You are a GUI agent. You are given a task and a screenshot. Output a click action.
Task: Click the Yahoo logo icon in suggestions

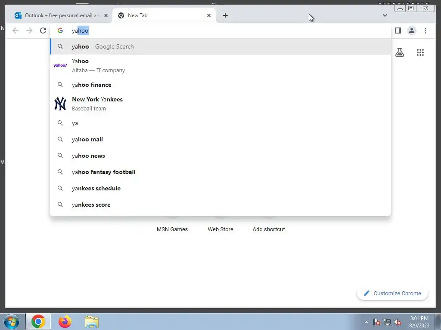[x=60, y=65]
